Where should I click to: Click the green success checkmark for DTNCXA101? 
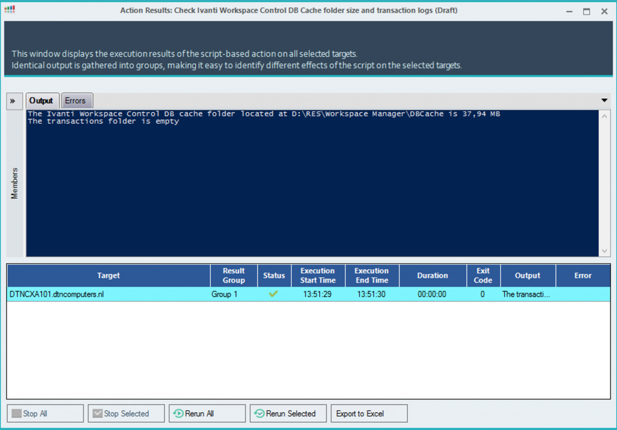point(274,294)
